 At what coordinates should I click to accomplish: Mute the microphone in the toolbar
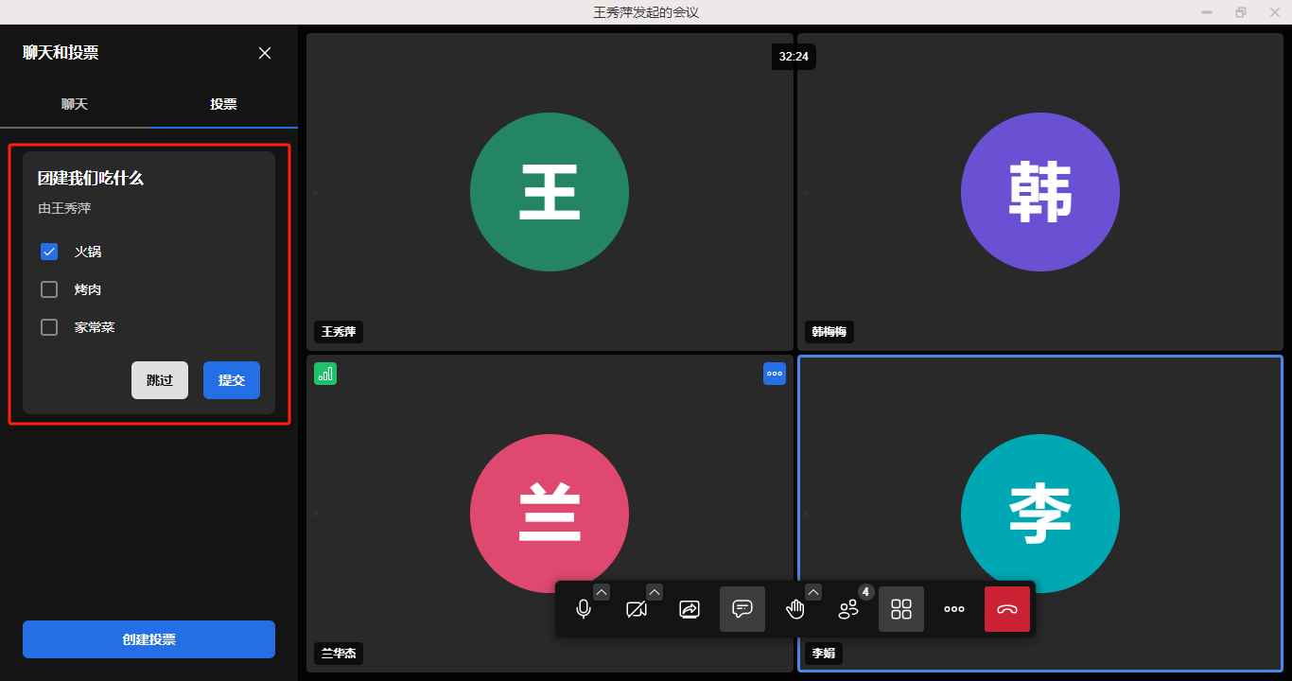point(584,609)
